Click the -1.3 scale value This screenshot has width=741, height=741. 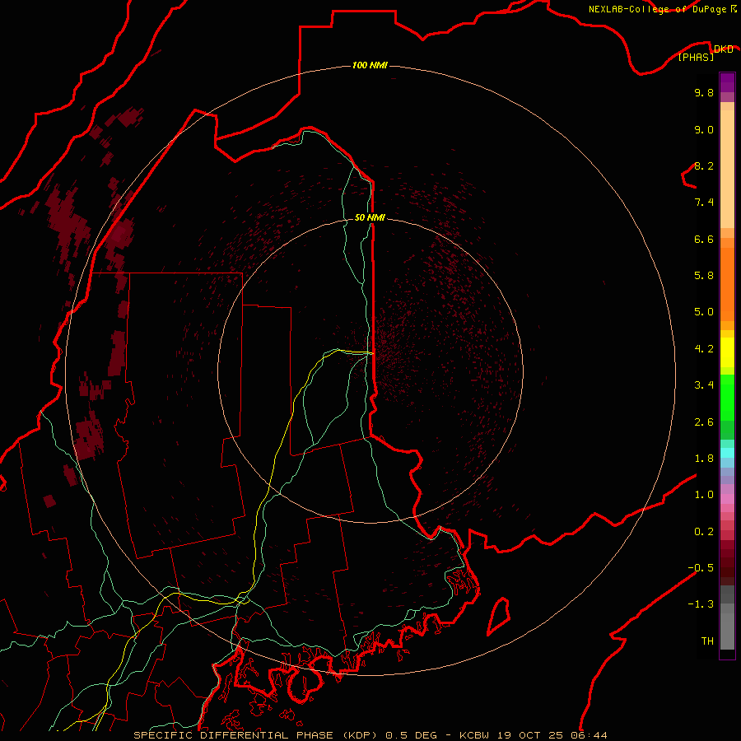tap(701, 604)
